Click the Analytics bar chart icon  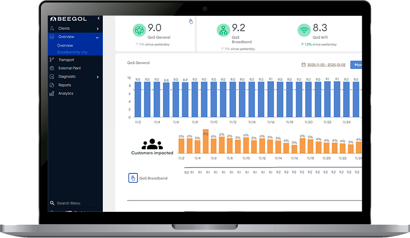click(52, 94)
